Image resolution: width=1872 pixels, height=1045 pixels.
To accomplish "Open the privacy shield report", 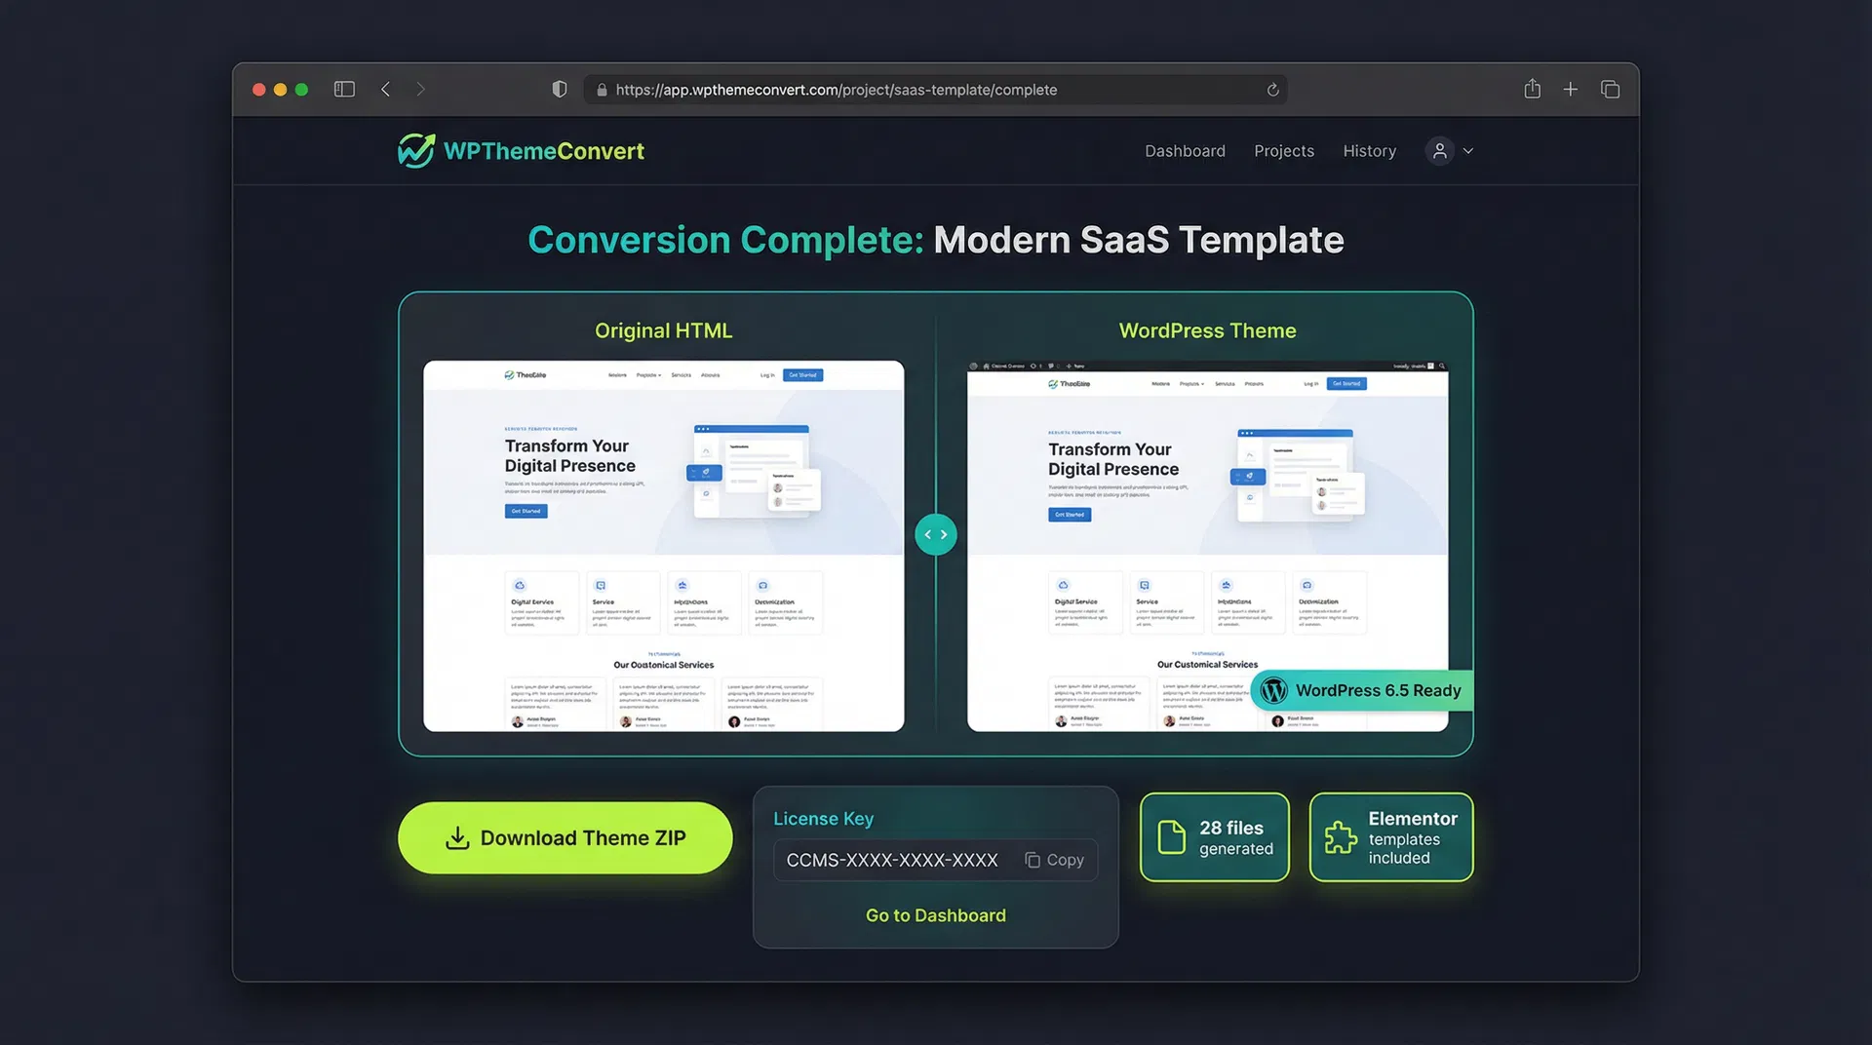I will click(560, 90).
